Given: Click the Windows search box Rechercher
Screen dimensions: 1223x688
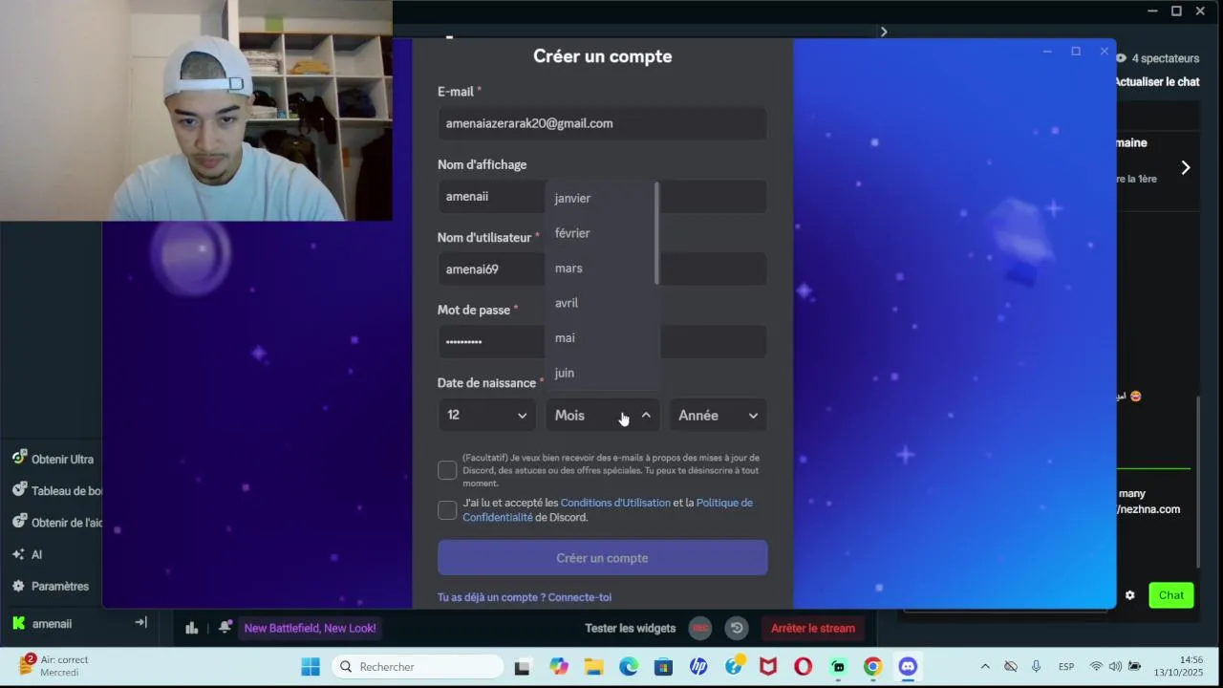Looking at the screenshot, I should [x=418, y=667].
